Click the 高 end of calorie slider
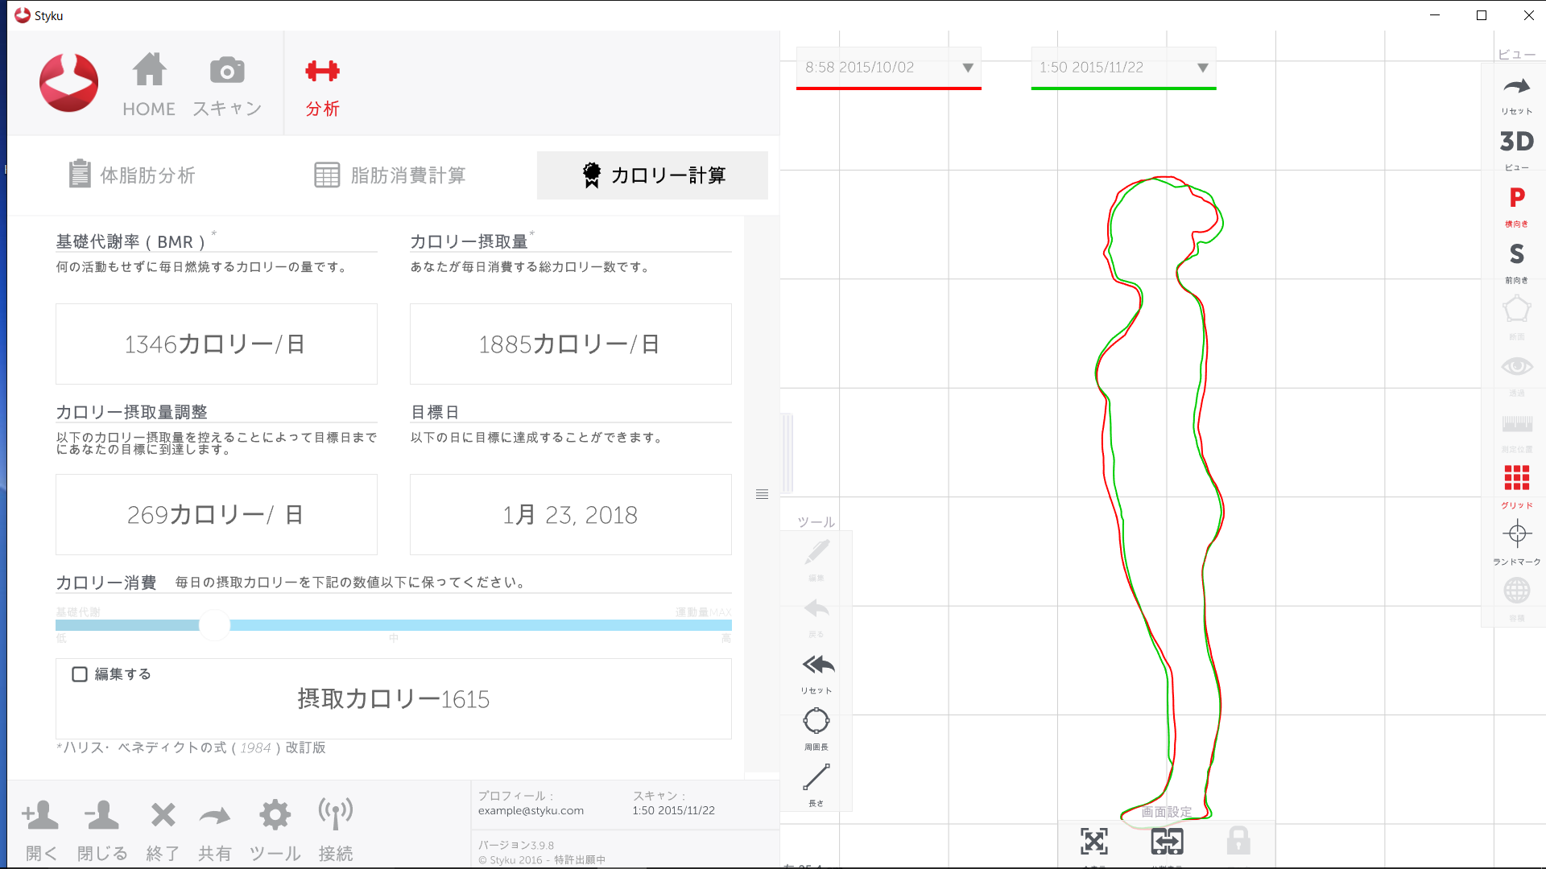1546x869 pixels. (725, 638)
